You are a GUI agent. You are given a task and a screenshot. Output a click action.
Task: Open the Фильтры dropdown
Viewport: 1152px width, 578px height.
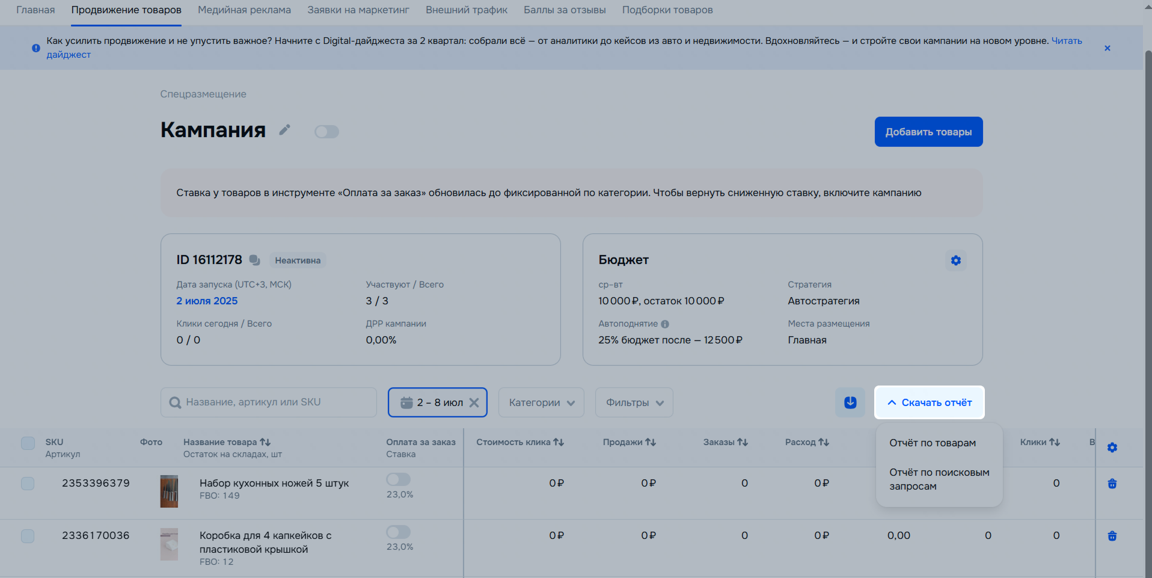pyautogui.click(x=634, y=402)
